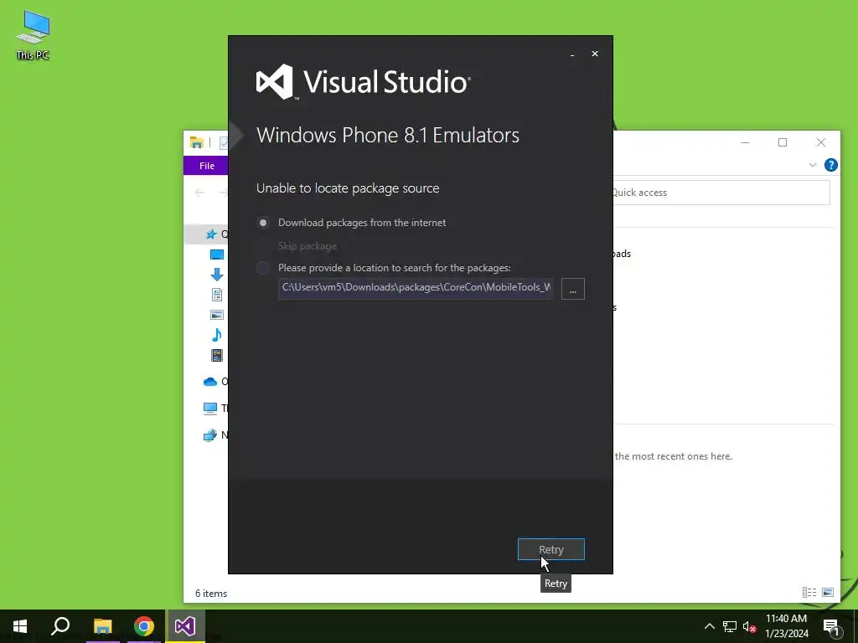Open the notification center icon
The width and height of the screenshot is (858, 643).
831,626
